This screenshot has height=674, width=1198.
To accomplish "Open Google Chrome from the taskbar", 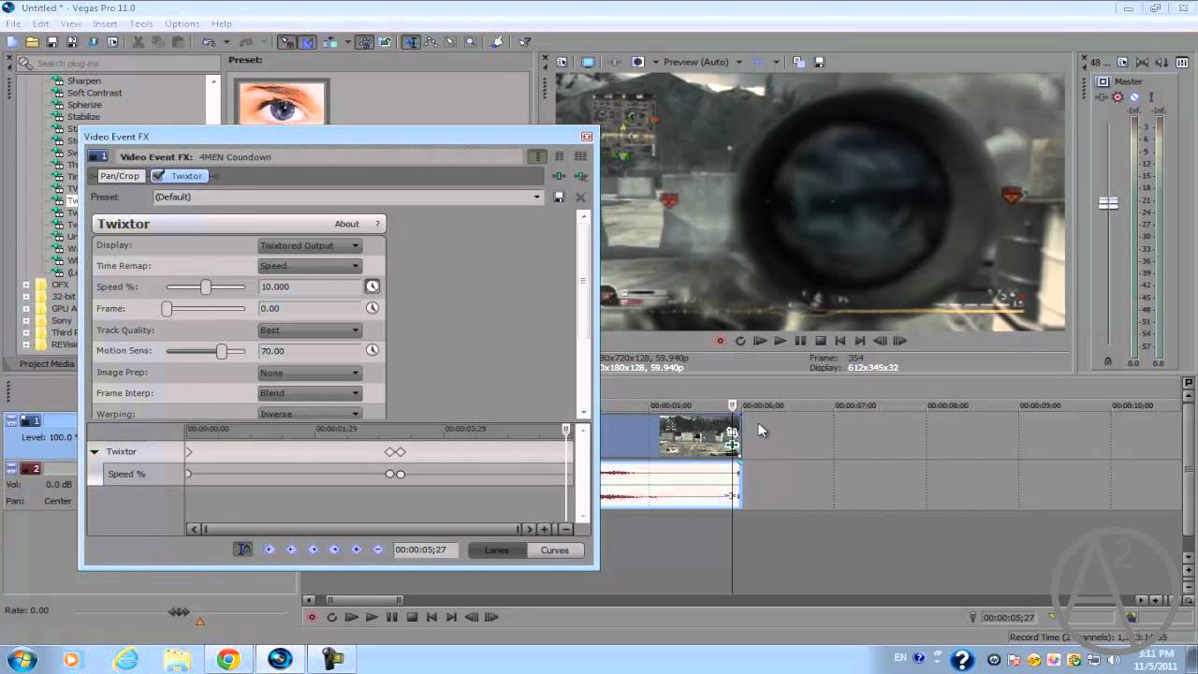I will [227, 659].
